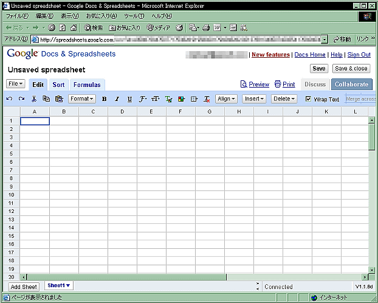378x303 pixels.
Task: Click the vertical scrollbar thumb
Action: point(371,137)
